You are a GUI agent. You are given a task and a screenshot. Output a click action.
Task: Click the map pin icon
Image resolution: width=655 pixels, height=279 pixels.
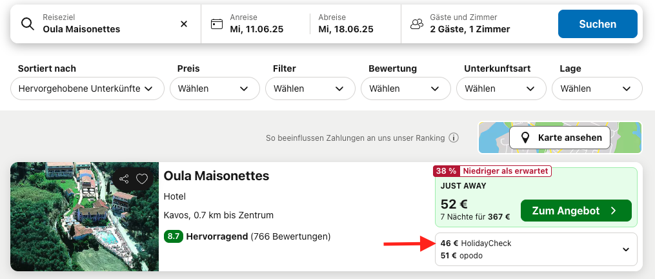[x=525, y=138]
